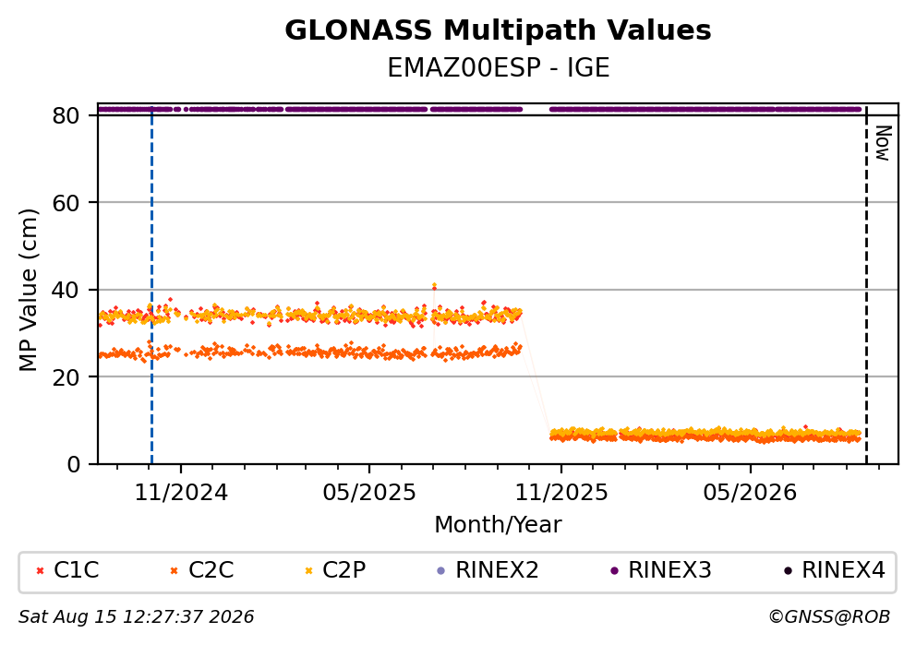
Task: Click the C2C orange legend marker
Action: tap(174, 571)
